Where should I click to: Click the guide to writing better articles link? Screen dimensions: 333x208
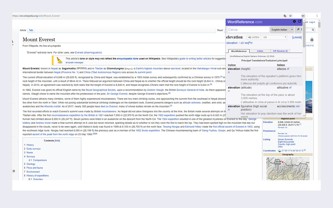point(195,59)
